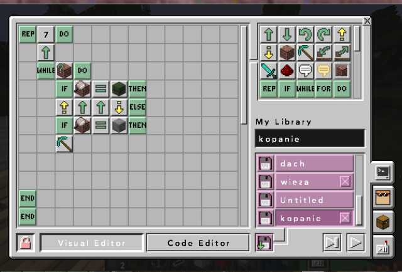Delete the kopanie program using its X button
Viewport: 402px width, 272px height.
345,218
